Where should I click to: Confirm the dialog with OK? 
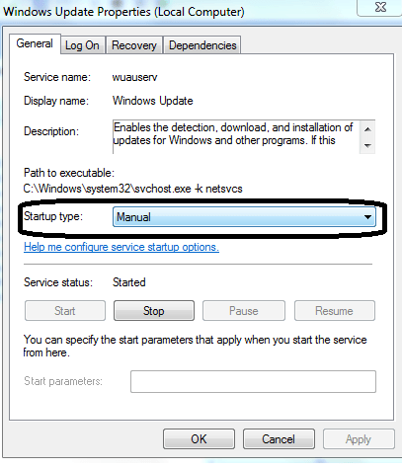tap(199, 439)
